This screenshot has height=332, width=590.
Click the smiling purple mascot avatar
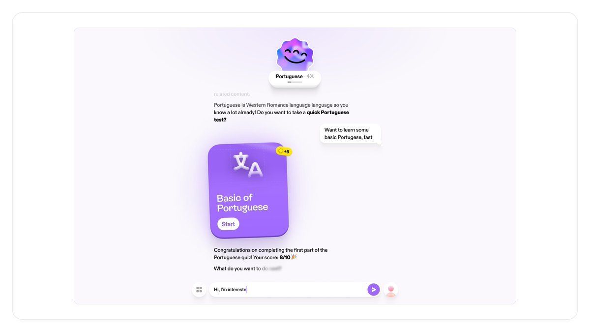coord(295,55)
